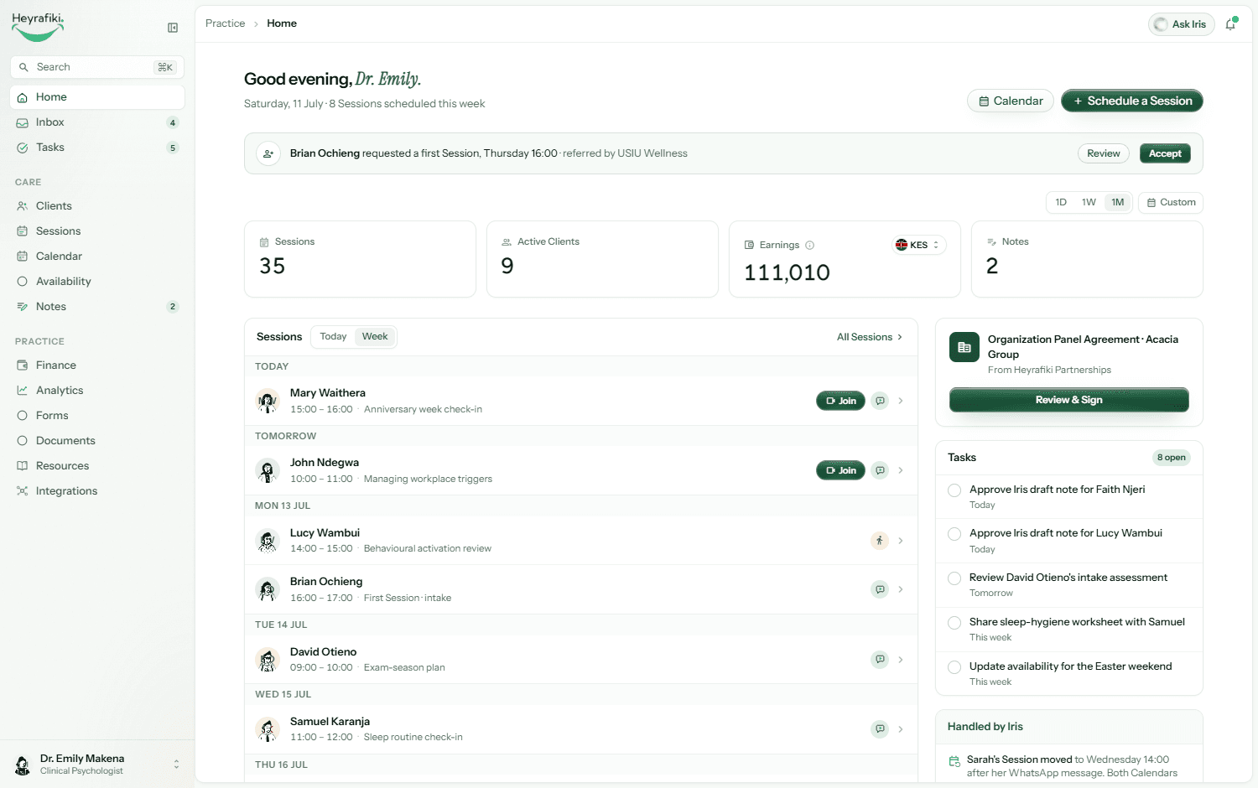Image resolution: width=1258 pixels, height=788 pixels.
Task: Click the Organization Panel Agreement document icon
Action: (x=964, y=347)
